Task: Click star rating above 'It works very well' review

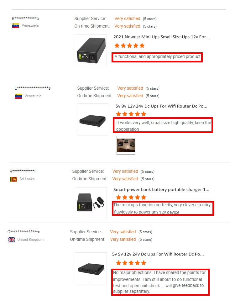Action: 131,114
